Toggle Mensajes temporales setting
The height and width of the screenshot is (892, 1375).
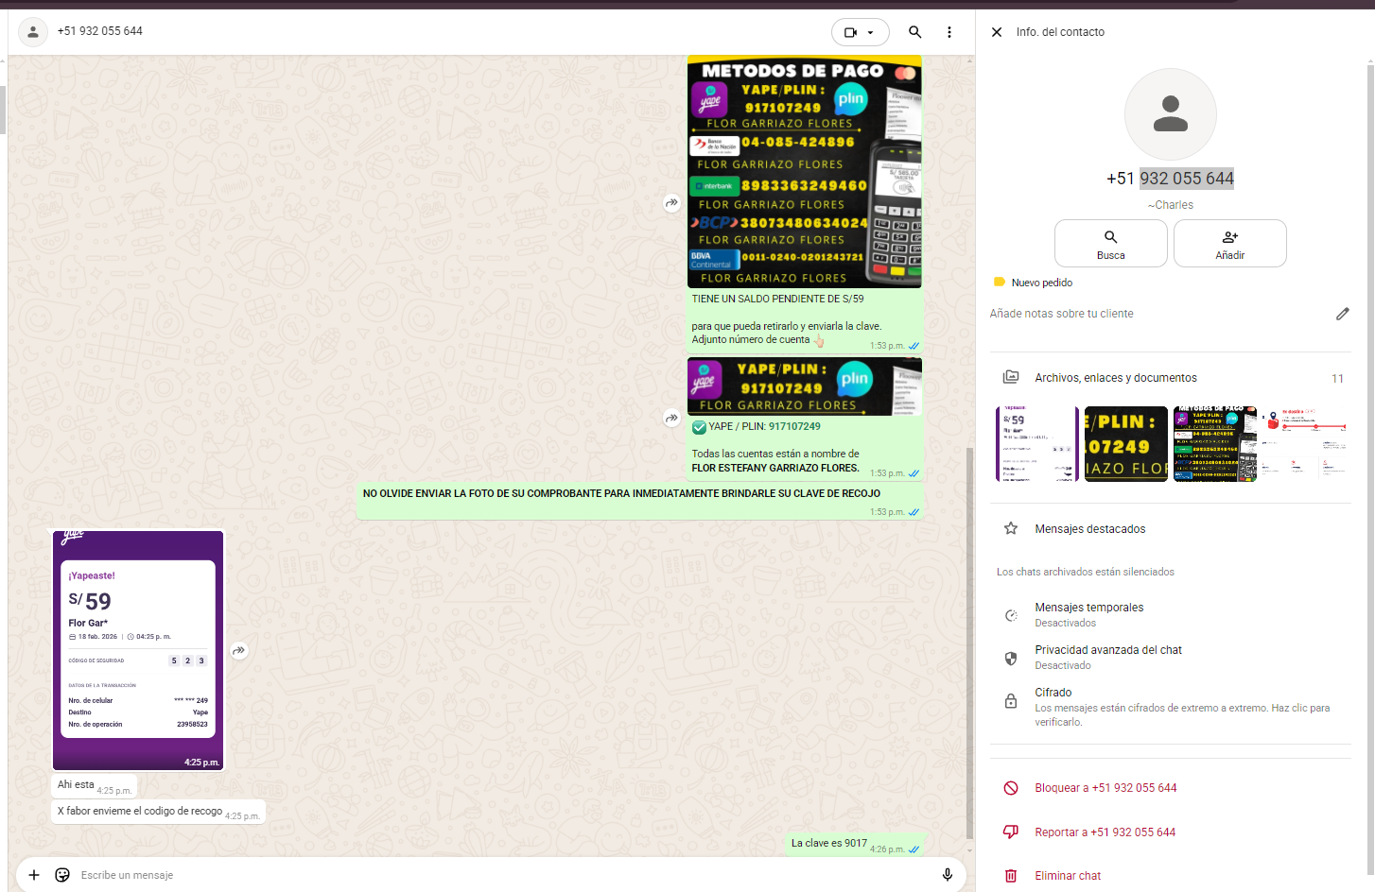[x=1088, y=614]
